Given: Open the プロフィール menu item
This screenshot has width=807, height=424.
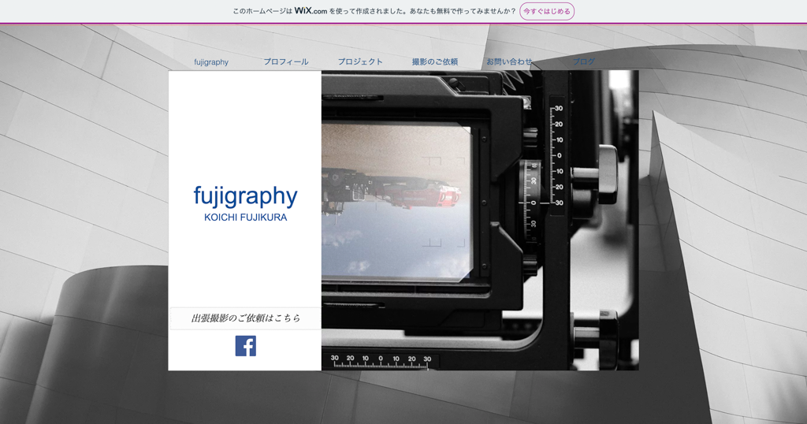Looking at the screenshot, I should [286, 61].
